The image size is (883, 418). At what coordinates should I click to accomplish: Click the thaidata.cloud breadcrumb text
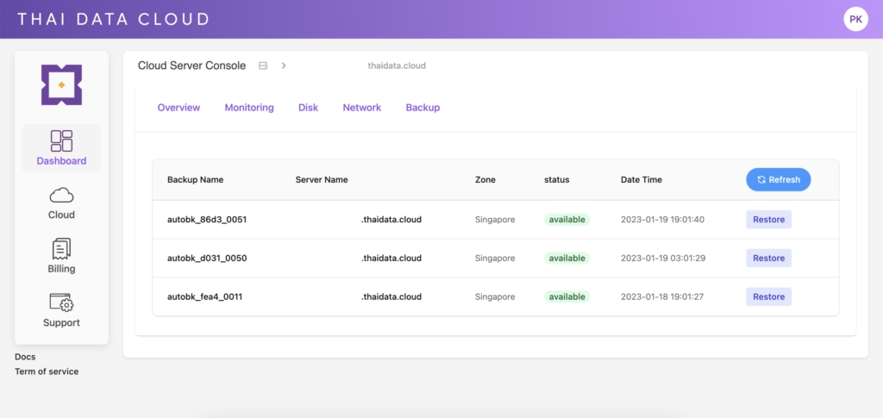396,66
